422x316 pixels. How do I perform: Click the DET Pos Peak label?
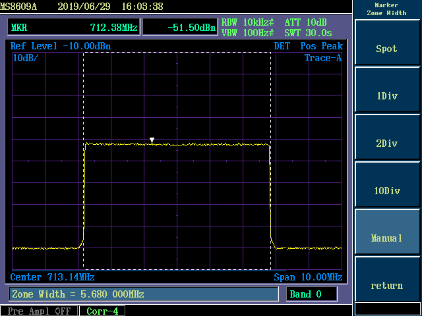coord(309,46)
